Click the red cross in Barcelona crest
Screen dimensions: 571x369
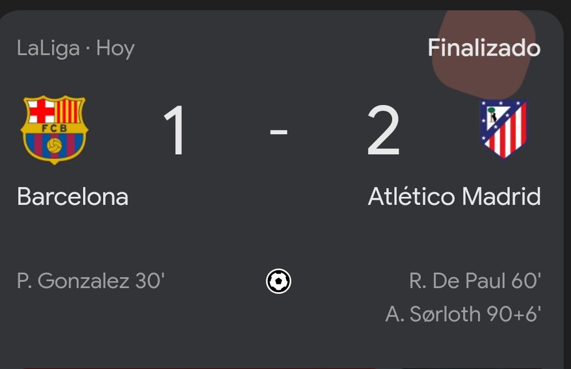41,111
